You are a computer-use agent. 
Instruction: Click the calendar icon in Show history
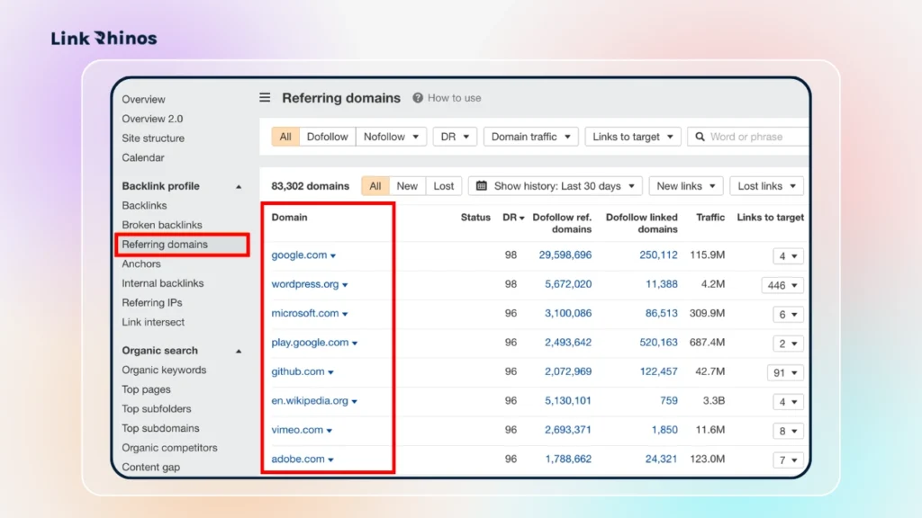click(x=481, y=185)
